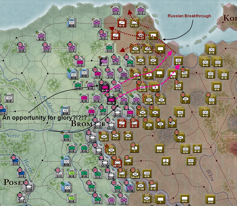The height and width of the screenshot is (206, 237).
Task: Select the white XXXXX HQ counter
Action: (9, 98)
